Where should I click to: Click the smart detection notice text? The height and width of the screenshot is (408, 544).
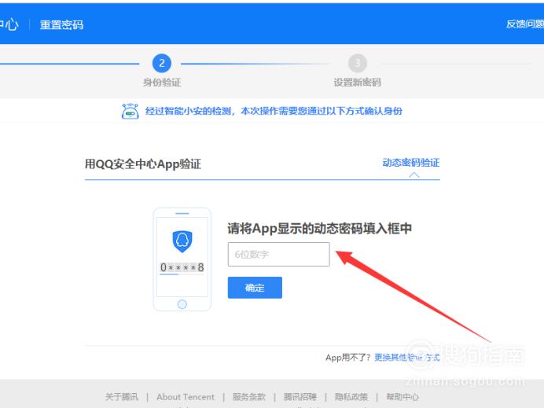click(274, 111)
